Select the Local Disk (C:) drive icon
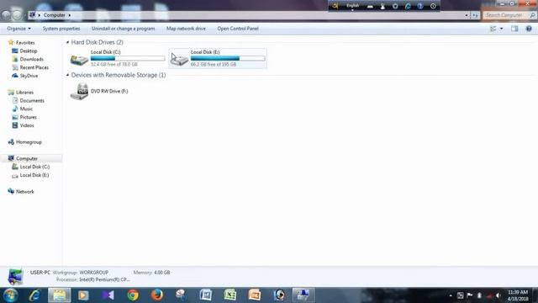The image size is (538, 303). pos(79,60)
